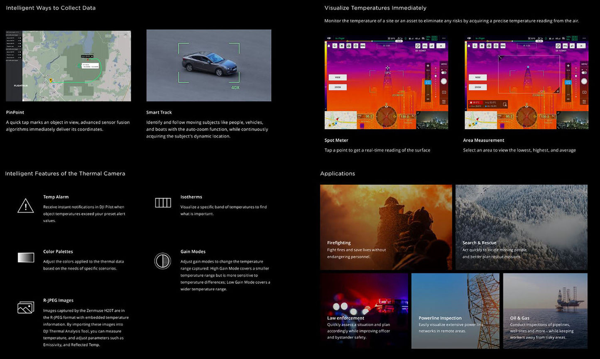Click round shutter button in Spot Meter screenshot
600x359 pixels.
(x=444, y=81)
